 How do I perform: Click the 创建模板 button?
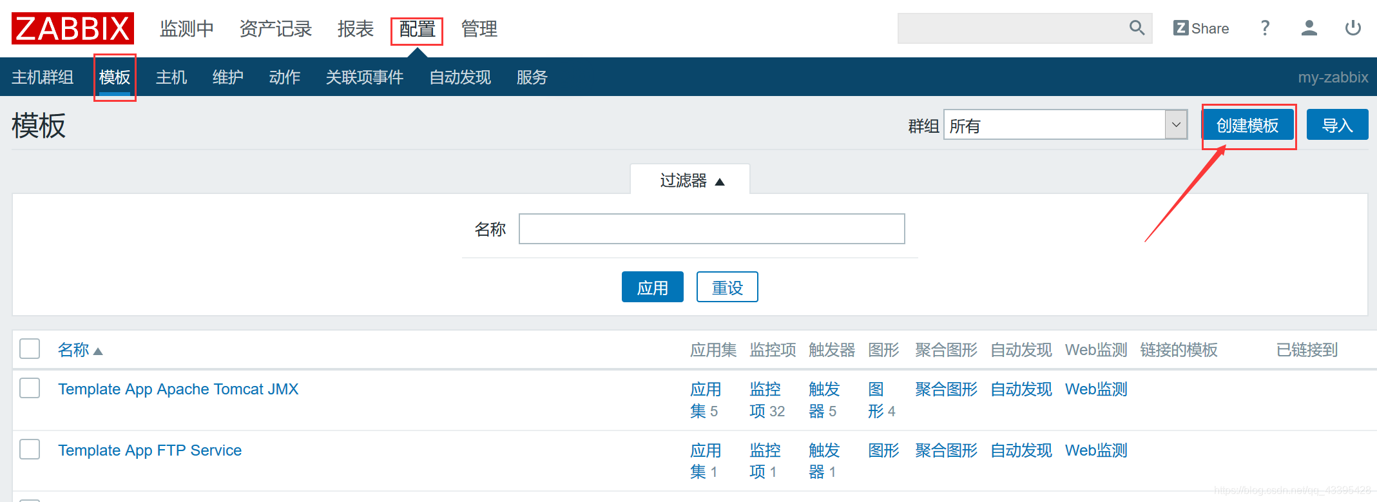[1247, 125]
